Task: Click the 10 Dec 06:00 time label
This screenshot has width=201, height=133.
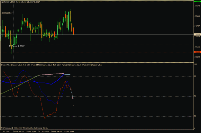Action: 56,132
